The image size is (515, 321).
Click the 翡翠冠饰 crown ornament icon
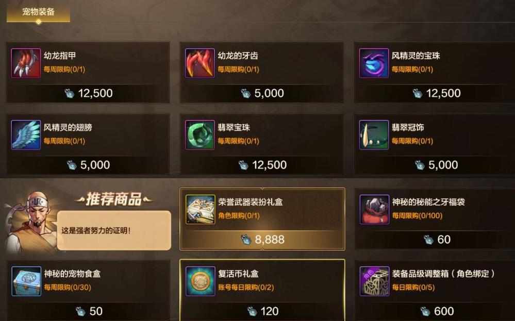[x=374, y=134]
